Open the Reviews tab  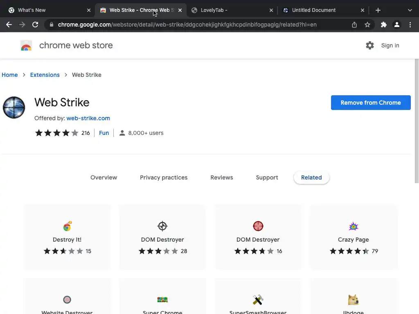(x=222, y=177)
